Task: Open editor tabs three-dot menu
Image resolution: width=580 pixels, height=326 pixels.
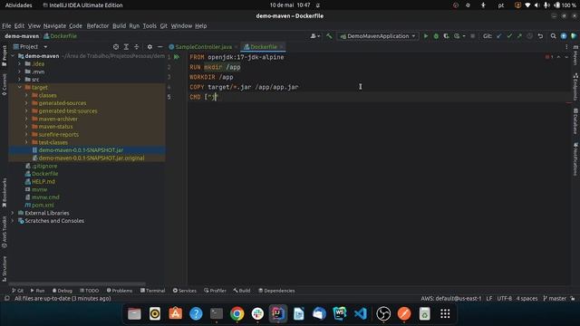Action: click(566, 47)
